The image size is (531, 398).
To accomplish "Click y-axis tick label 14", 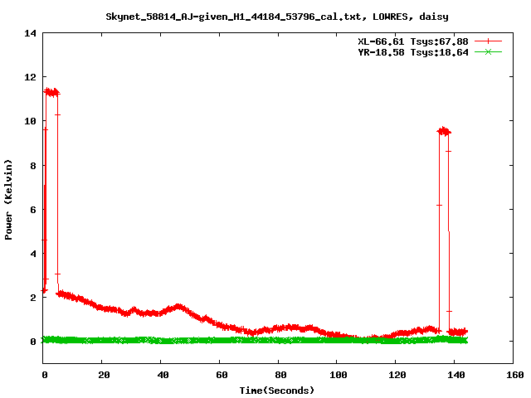I will [x=30, y=33].
